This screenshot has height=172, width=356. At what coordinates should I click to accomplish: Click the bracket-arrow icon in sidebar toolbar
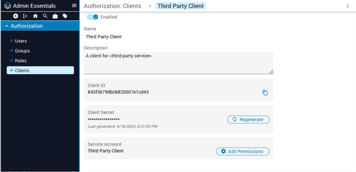click(25, 16)
